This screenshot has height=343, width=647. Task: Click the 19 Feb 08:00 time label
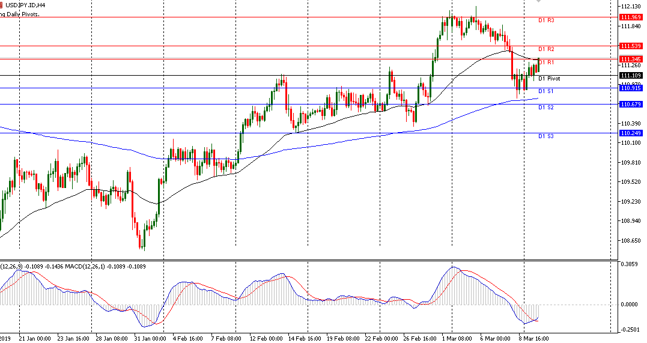(343, 339)
